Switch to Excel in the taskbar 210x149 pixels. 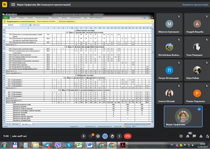80,145
